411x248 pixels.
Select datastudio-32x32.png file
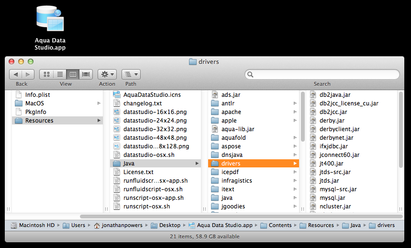156,129
